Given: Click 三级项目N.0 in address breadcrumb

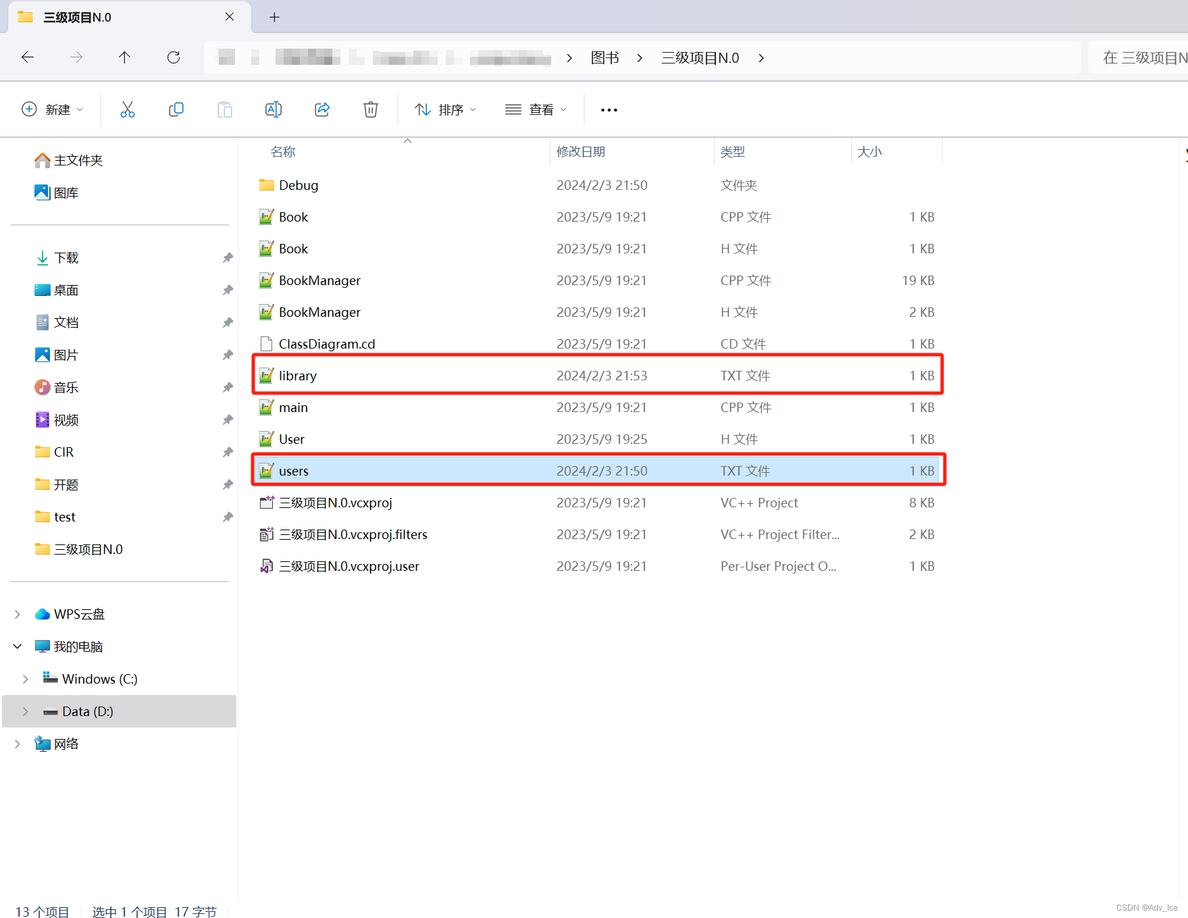Looking at the screenshot, I should (700, 58).
